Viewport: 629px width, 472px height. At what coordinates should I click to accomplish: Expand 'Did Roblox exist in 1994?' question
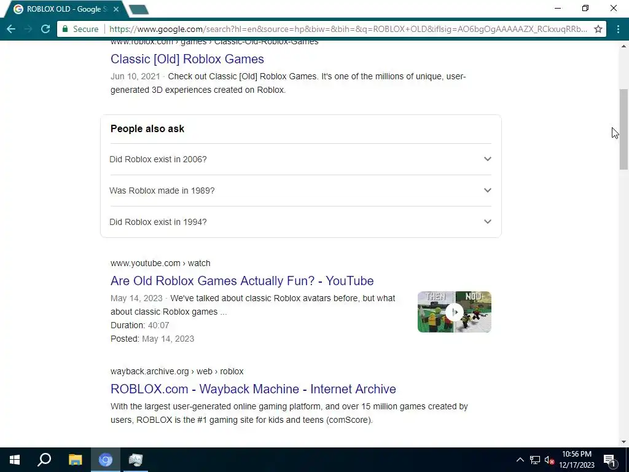[x=300, y=221]
